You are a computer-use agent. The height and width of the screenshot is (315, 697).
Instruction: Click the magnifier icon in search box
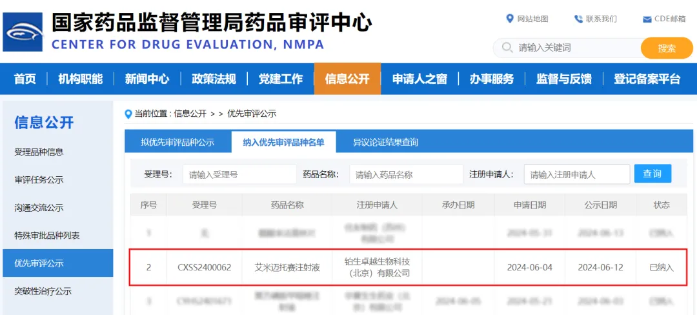(507, 48)
